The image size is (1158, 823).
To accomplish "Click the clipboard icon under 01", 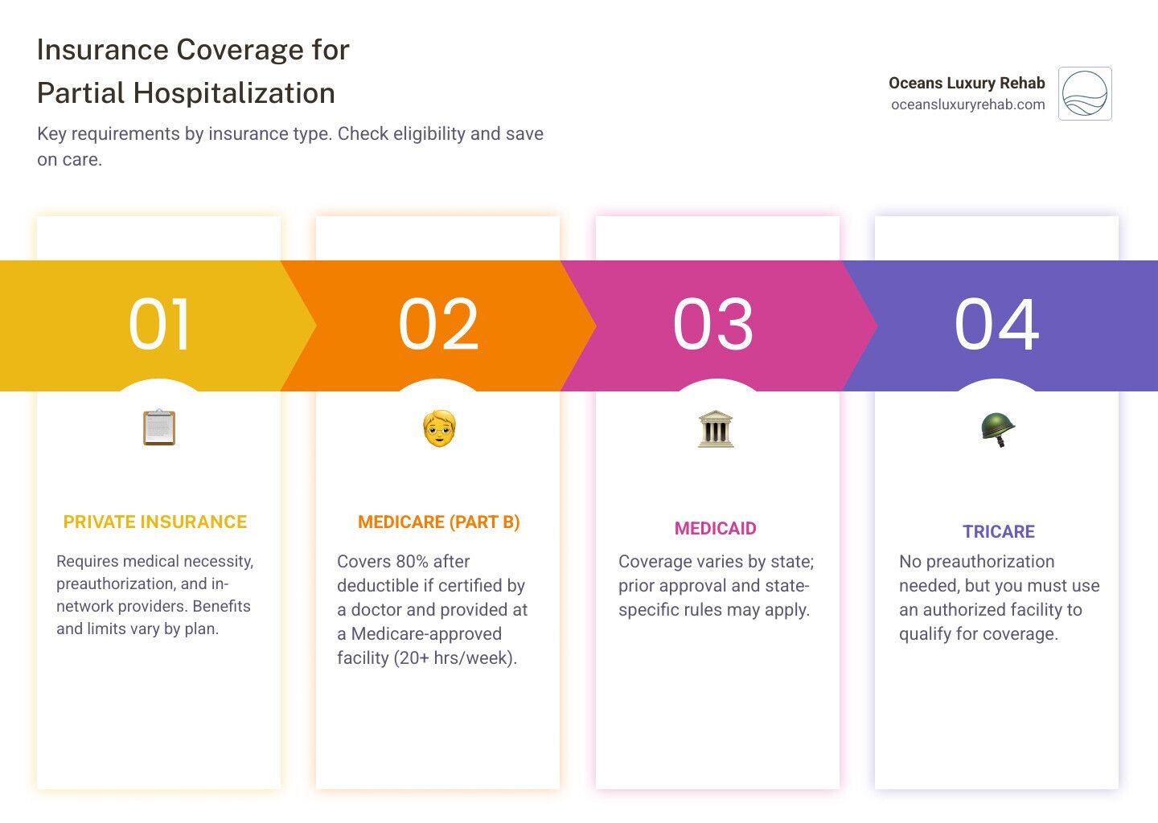I will tap(158, 428).
